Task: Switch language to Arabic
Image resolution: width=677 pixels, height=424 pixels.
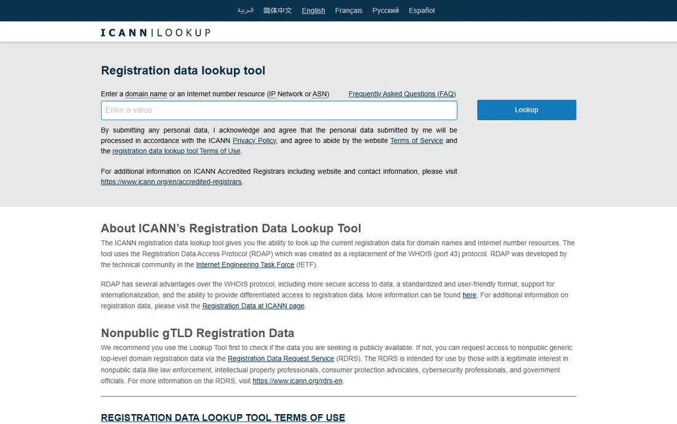Action: (245, 10)
